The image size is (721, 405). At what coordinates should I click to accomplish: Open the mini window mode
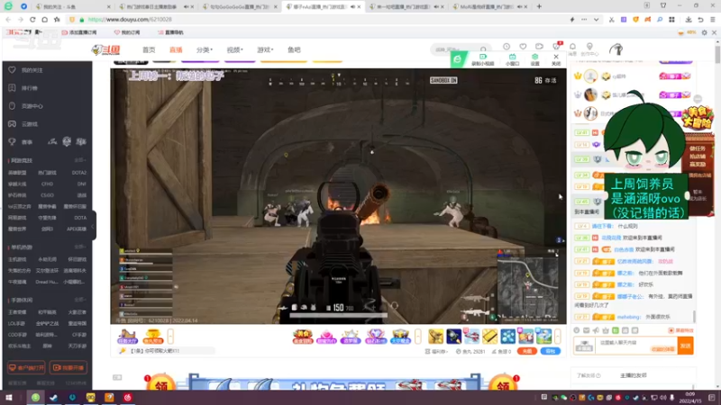coord(512,59)
